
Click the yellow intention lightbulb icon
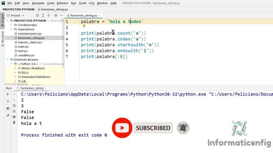point(84,26)
